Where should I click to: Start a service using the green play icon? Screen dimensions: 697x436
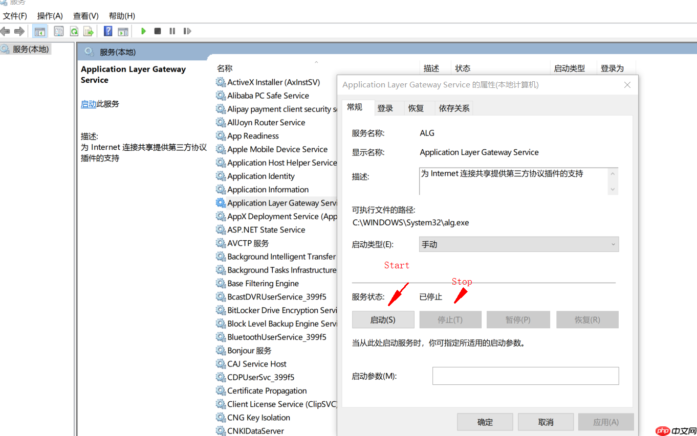tap(143, 31)
